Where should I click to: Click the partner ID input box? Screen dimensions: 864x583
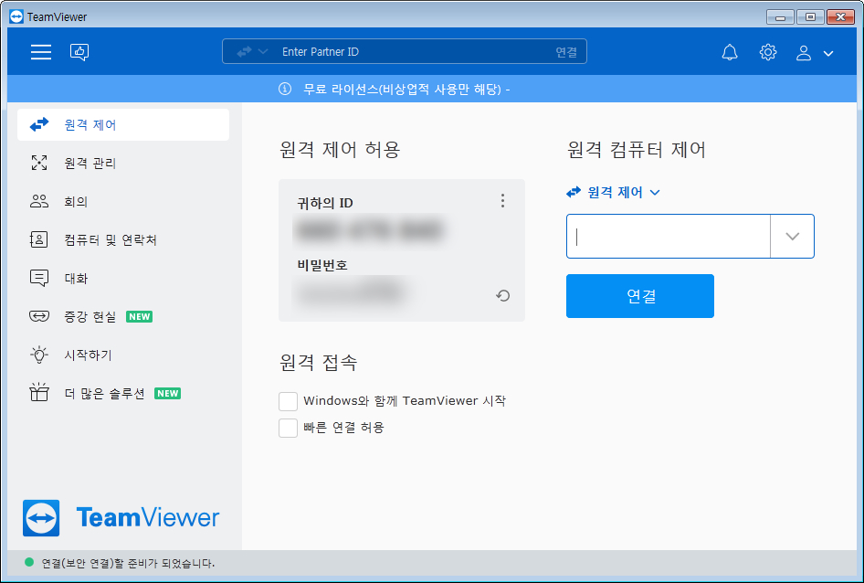[668, 236]
